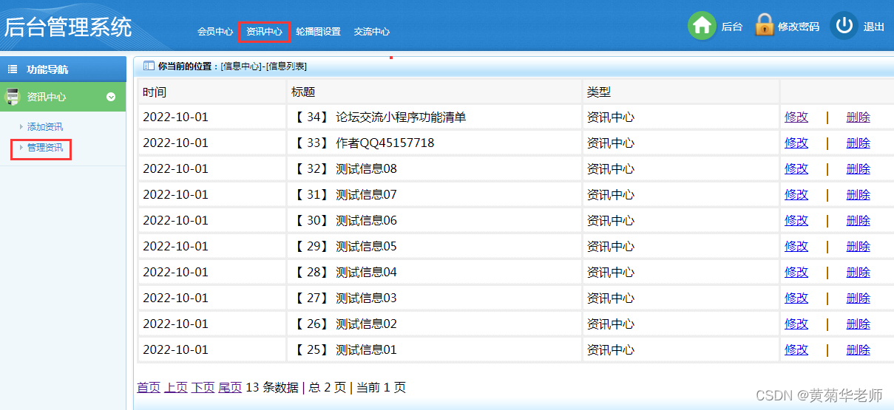Click 修改 for 测试信息01

coord(796,349)
